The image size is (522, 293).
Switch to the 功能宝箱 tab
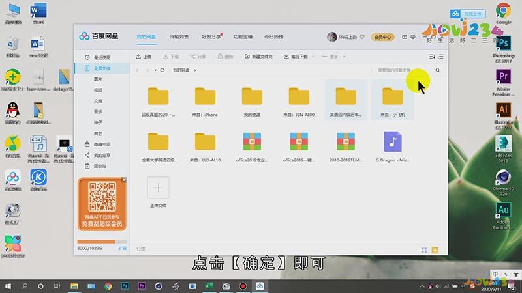(x=243, y=36)
